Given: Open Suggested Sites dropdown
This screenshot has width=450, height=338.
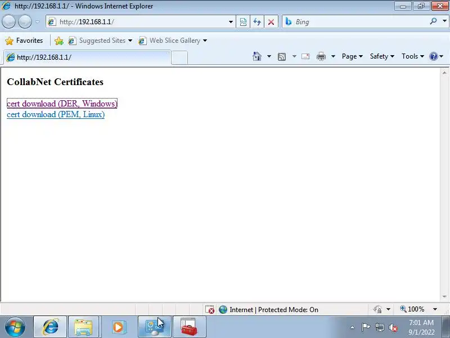Looking at the screenshot, I should pyautogui.click(x=100, y=41).
